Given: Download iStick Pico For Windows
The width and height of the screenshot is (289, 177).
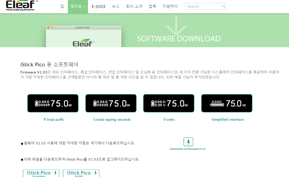Looking at the screenshot, I should pos(41,173).
